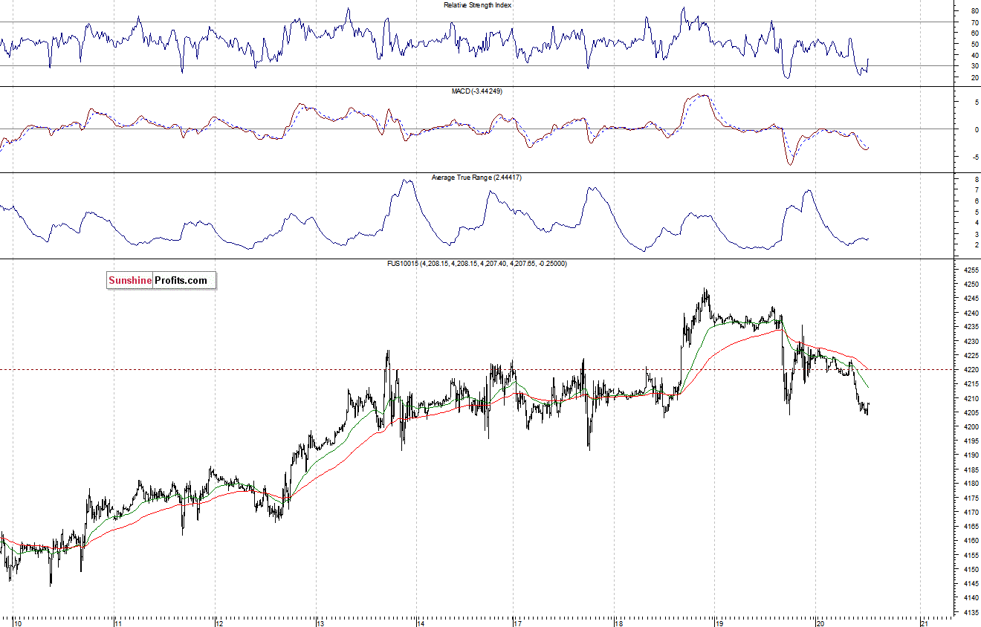Screen dimensions: 981x627
Task: Click date label 19 on the time axis
Action: [x=719, y=623]
